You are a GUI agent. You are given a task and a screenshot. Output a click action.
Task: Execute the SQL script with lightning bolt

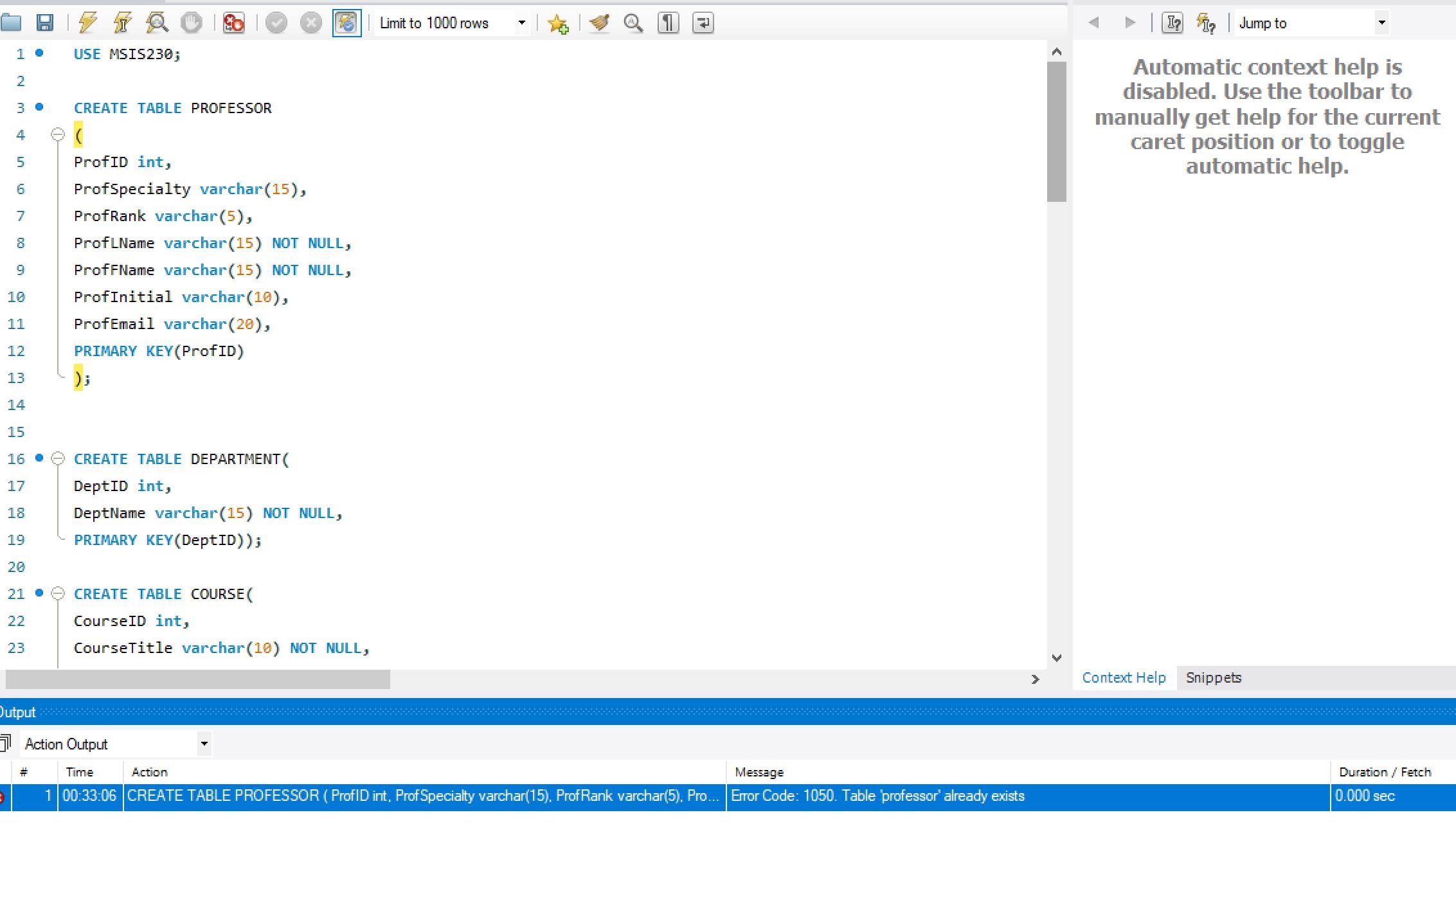coord(87,22)
